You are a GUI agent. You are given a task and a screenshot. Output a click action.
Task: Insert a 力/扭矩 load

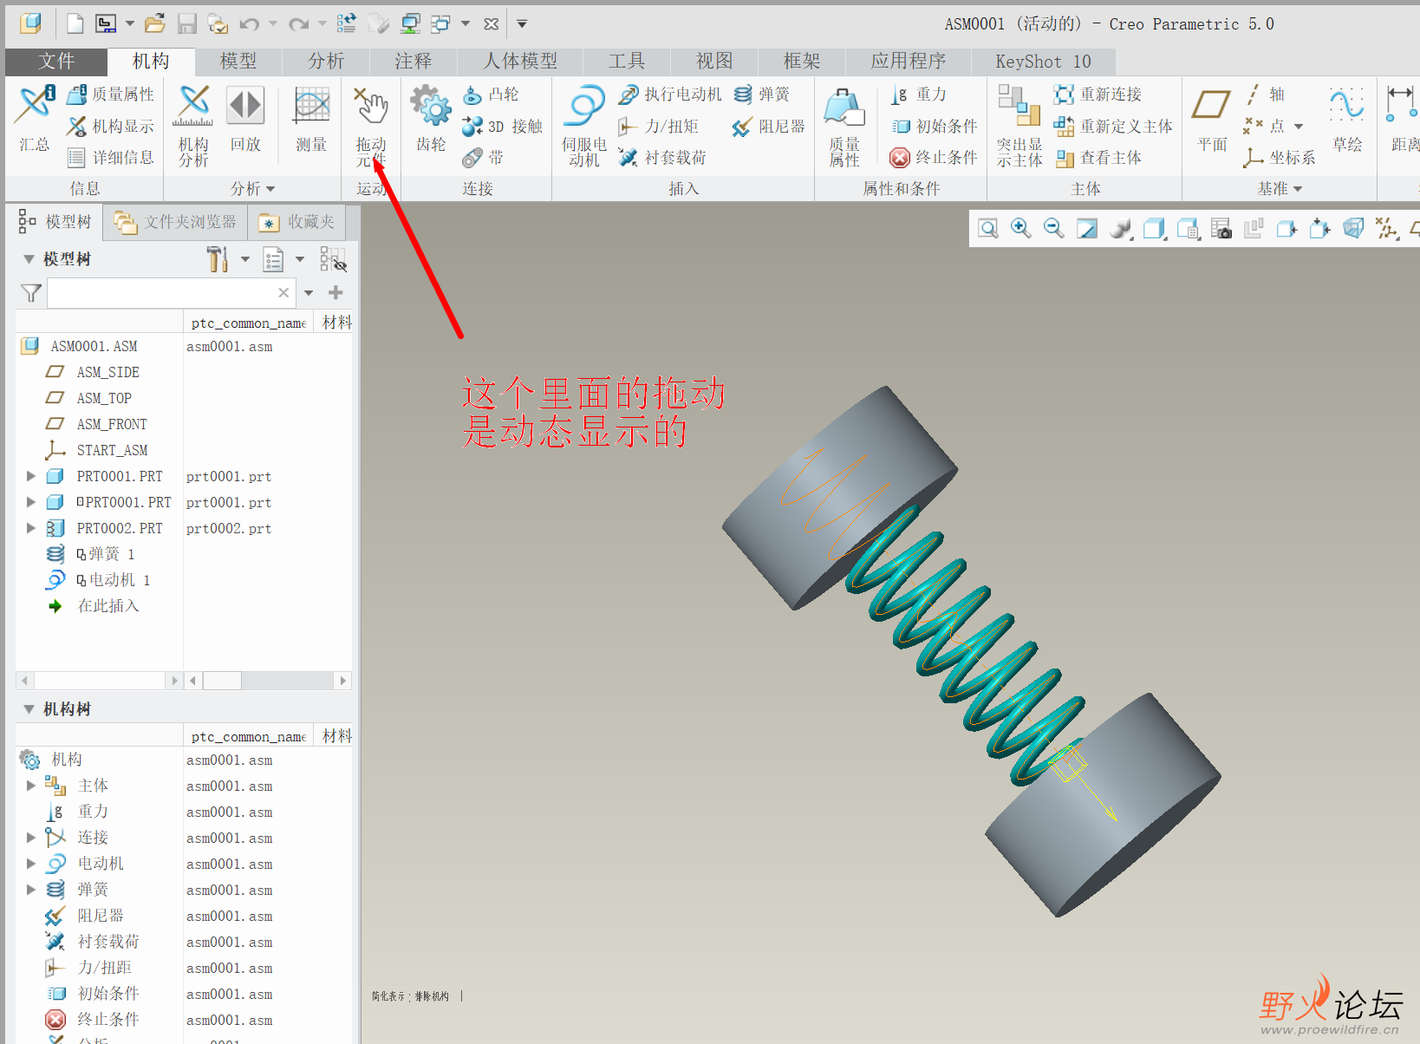point(658,126)
